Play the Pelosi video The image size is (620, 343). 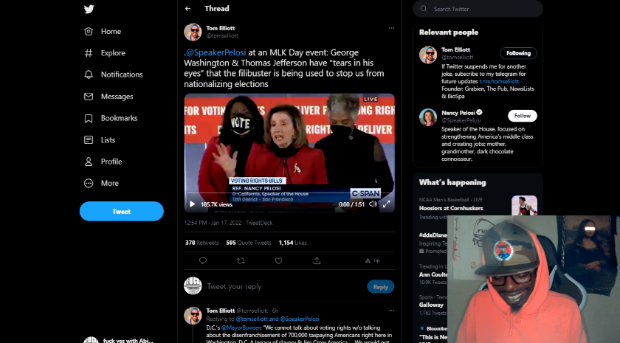click(x=193, y=204)
